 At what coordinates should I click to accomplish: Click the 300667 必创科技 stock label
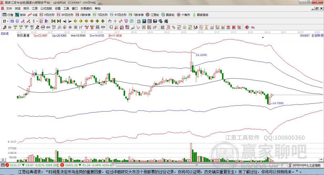coord(312,35)
